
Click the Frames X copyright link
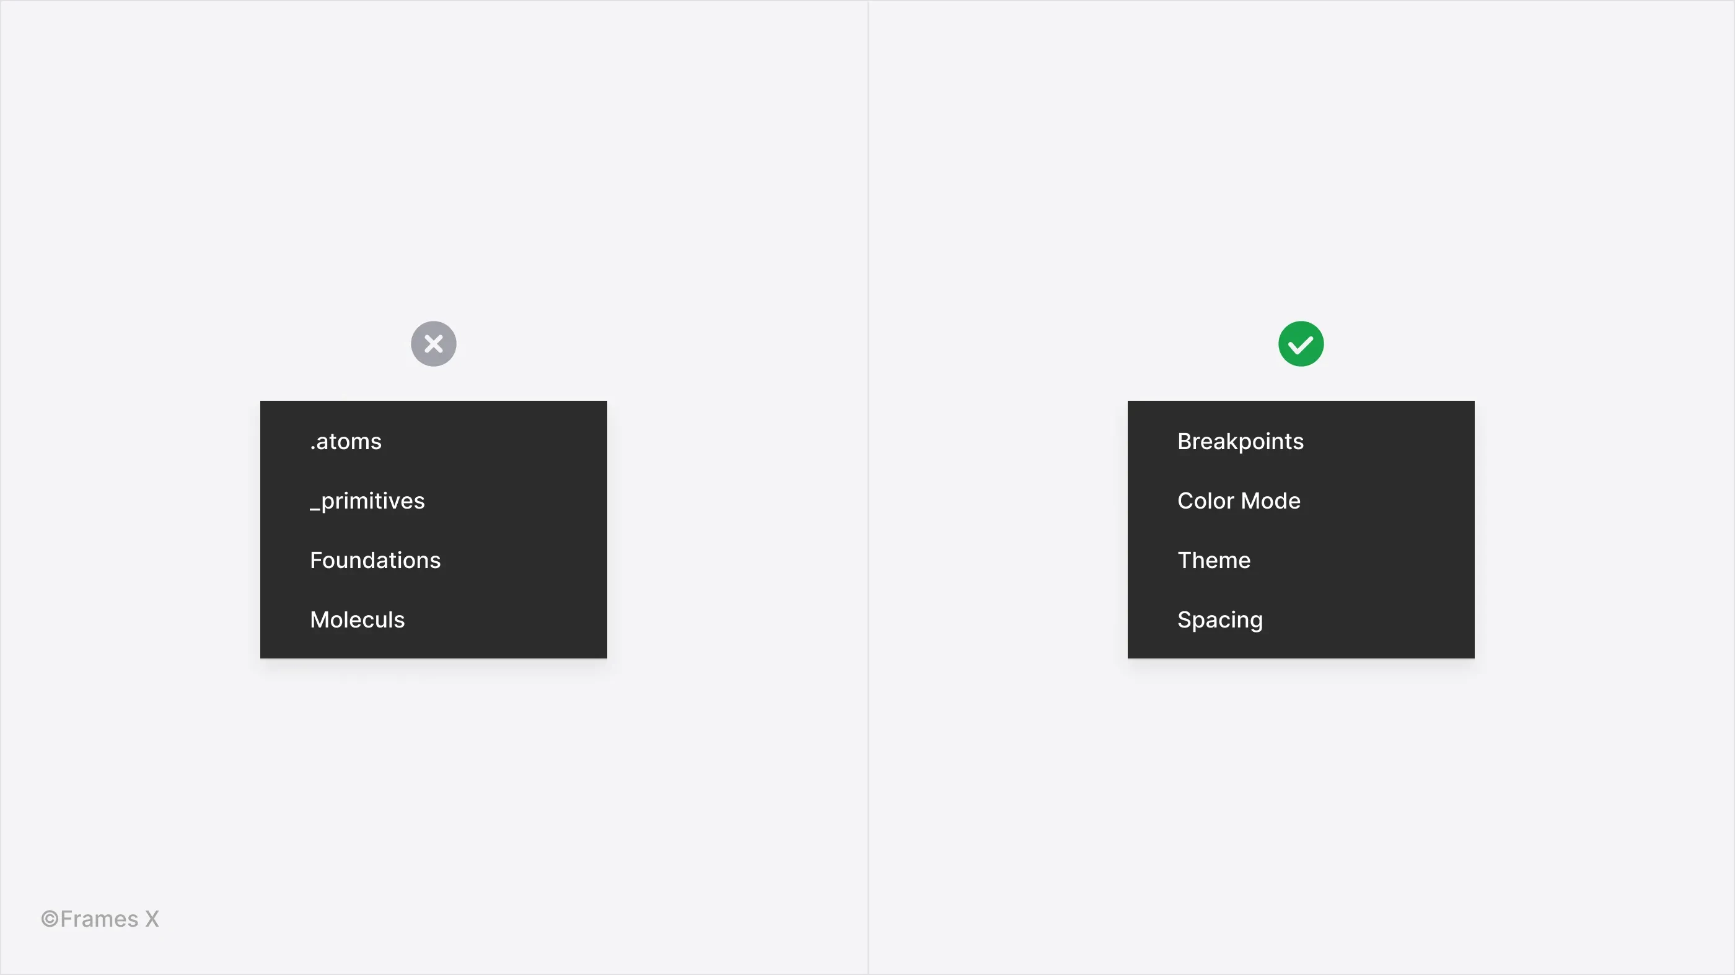(x=99, y=918)
